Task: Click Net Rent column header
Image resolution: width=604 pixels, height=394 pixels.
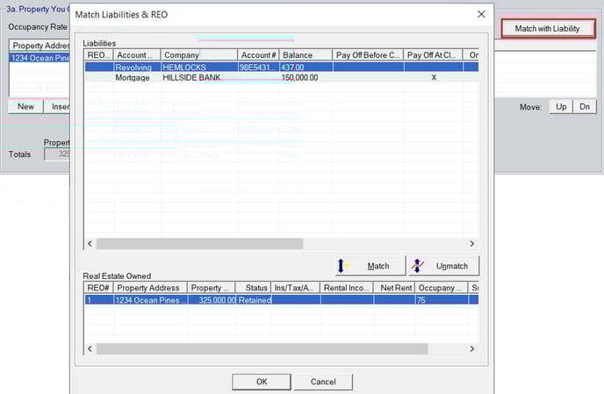Action: point(393,288)
